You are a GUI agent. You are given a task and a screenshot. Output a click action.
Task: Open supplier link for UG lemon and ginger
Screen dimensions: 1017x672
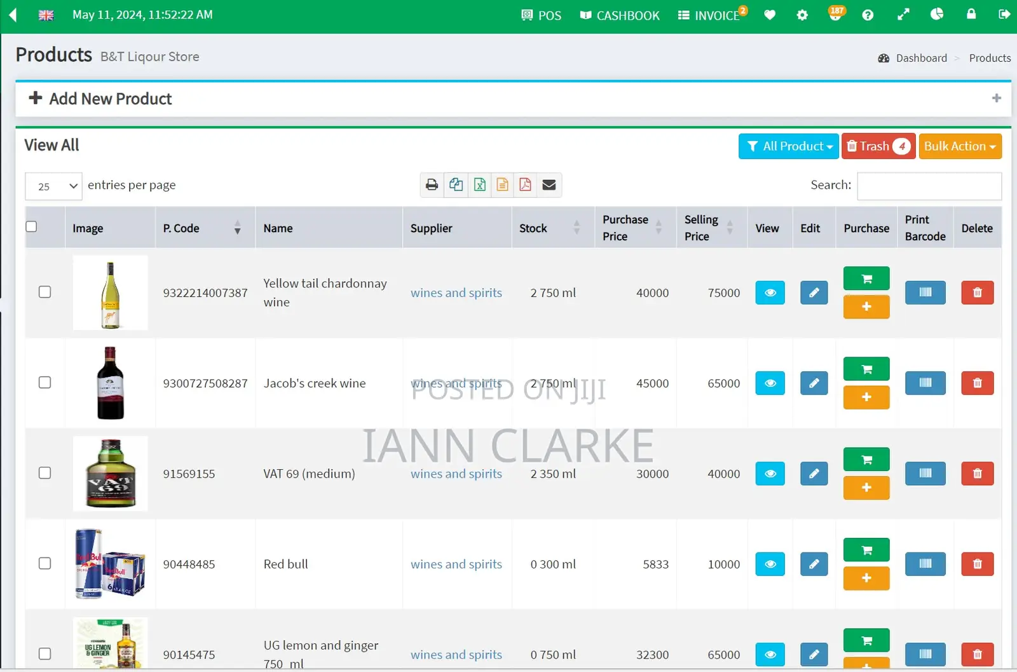point(456,654)
